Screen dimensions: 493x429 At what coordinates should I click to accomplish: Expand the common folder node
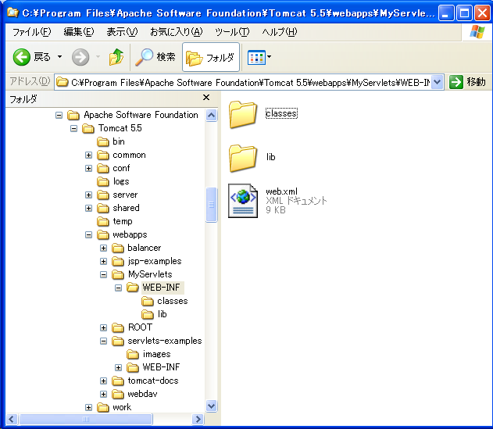click(x=88, y=155)
